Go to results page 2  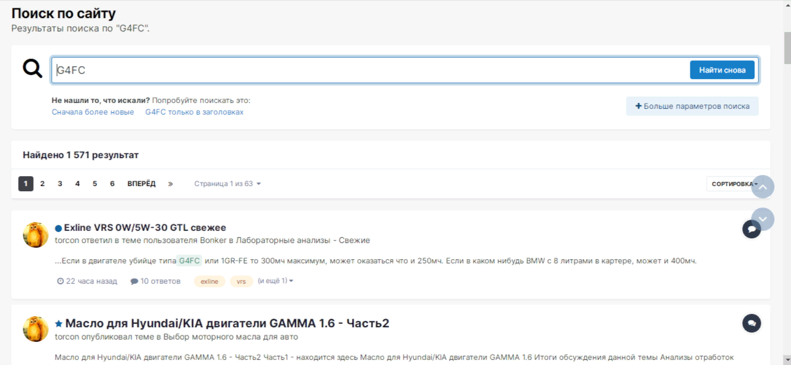click(42, 184)
